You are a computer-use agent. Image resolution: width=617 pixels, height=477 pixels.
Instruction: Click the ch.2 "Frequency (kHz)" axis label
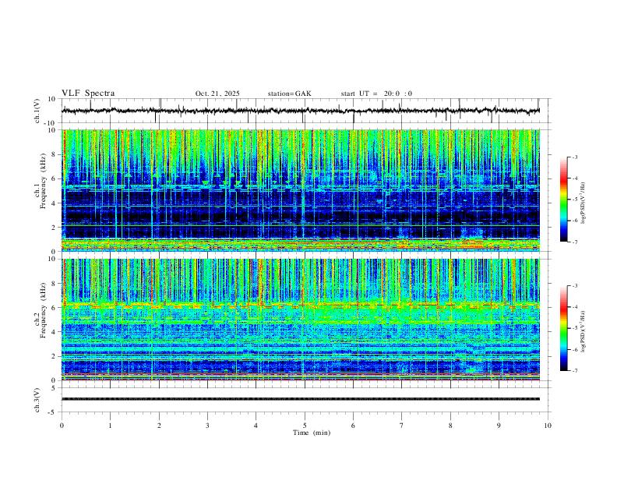coord(43,310)
